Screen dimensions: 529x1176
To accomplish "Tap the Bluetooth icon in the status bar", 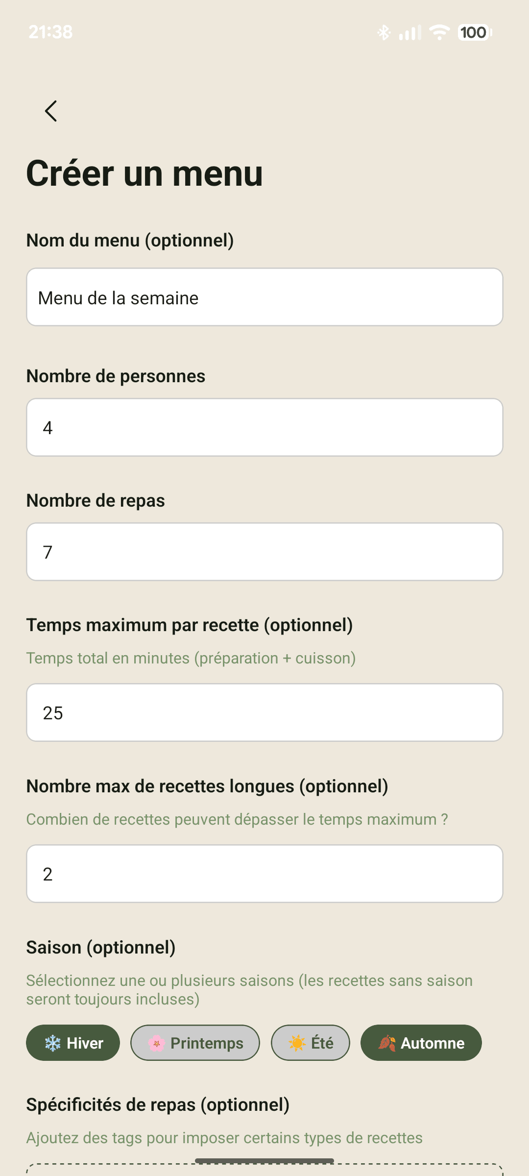I will 384,32.
